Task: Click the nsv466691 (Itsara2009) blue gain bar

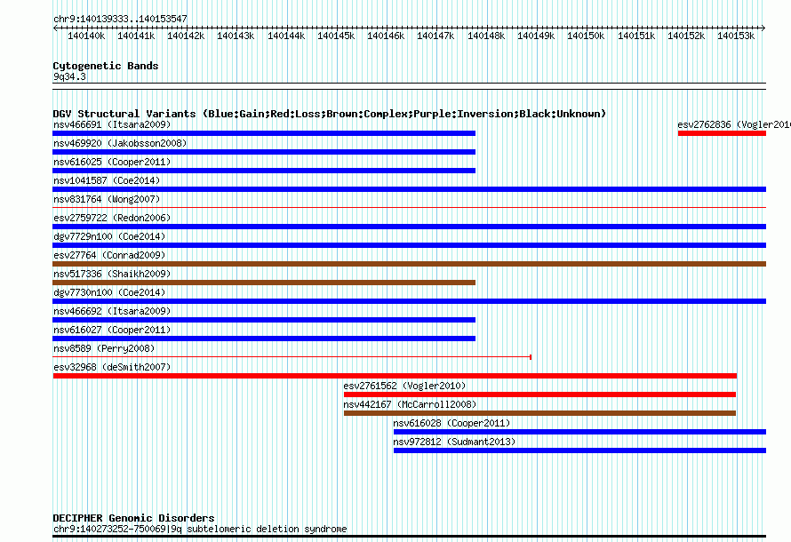Action: (x=264, y=133)
